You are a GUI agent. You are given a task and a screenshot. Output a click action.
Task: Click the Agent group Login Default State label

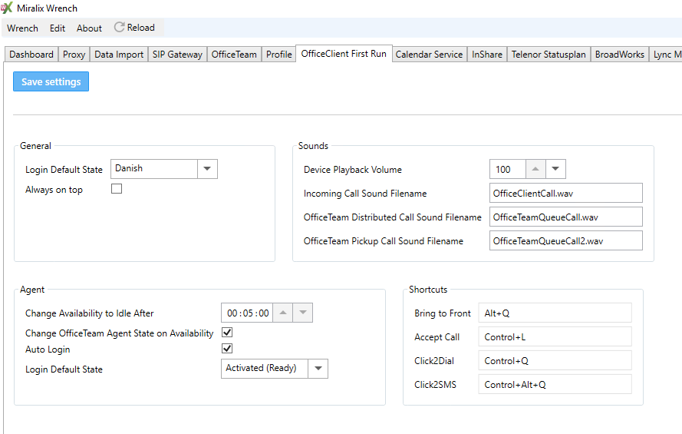[x=64, y=369]
